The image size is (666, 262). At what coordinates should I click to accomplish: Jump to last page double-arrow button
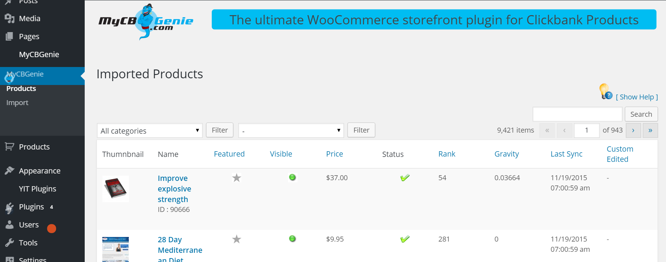click(650, 130)
